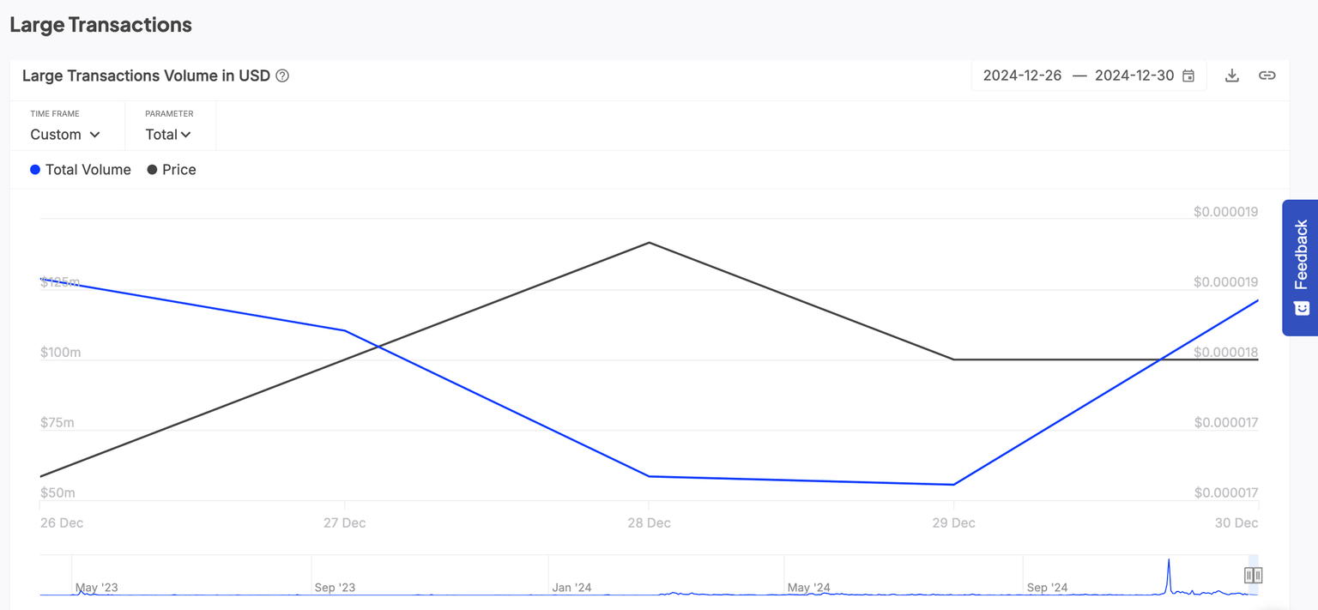Click the start date 2024-12-26 field
Image resolution: width=1318 pixels, height=610 pixels.
[1022, 75]
